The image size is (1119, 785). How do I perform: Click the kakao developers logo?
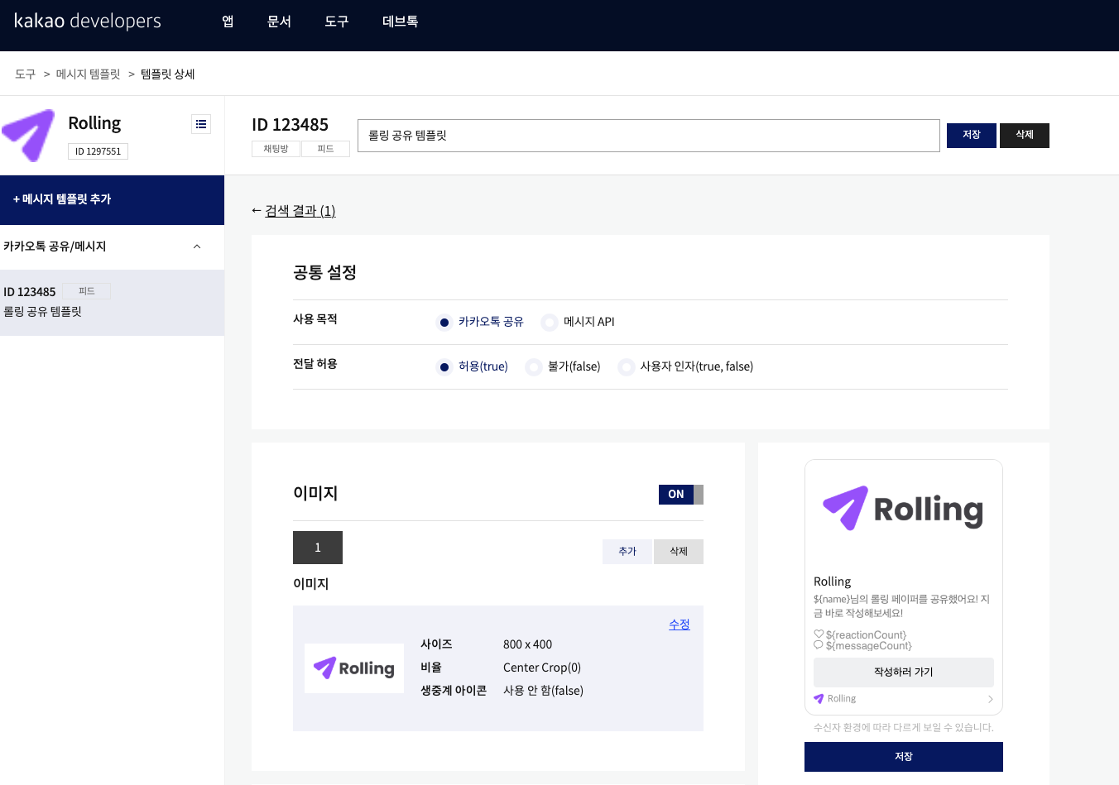87,22
